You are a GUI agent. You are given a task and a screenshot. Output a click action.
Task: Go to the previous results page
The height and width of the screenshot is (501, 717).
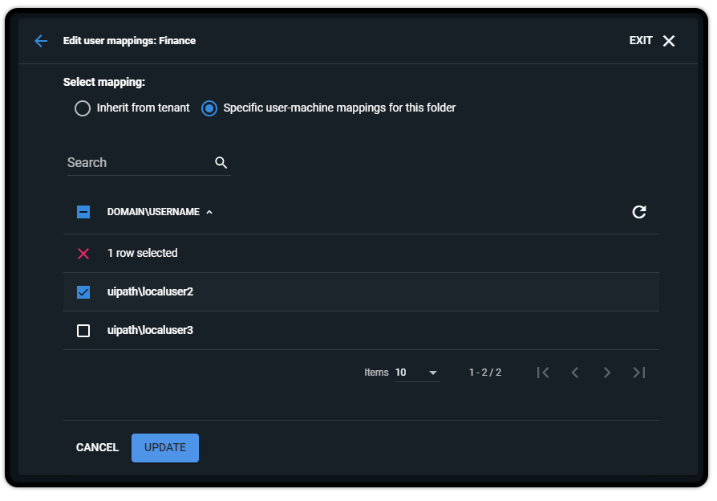tap(575, 372)
